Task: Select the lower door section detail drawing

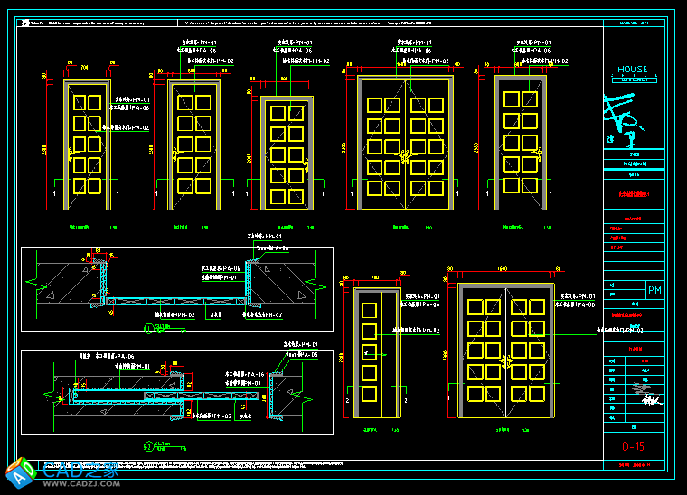Action: click(177, 390)
